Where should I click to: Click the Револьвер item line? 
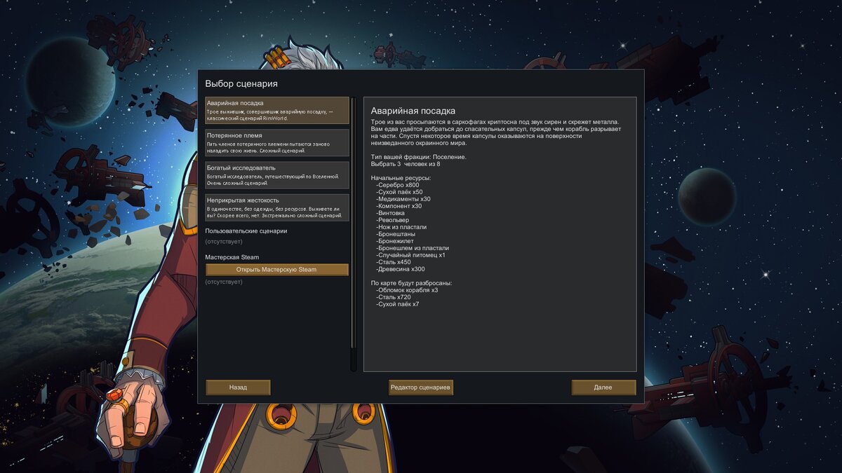point(392,220)
